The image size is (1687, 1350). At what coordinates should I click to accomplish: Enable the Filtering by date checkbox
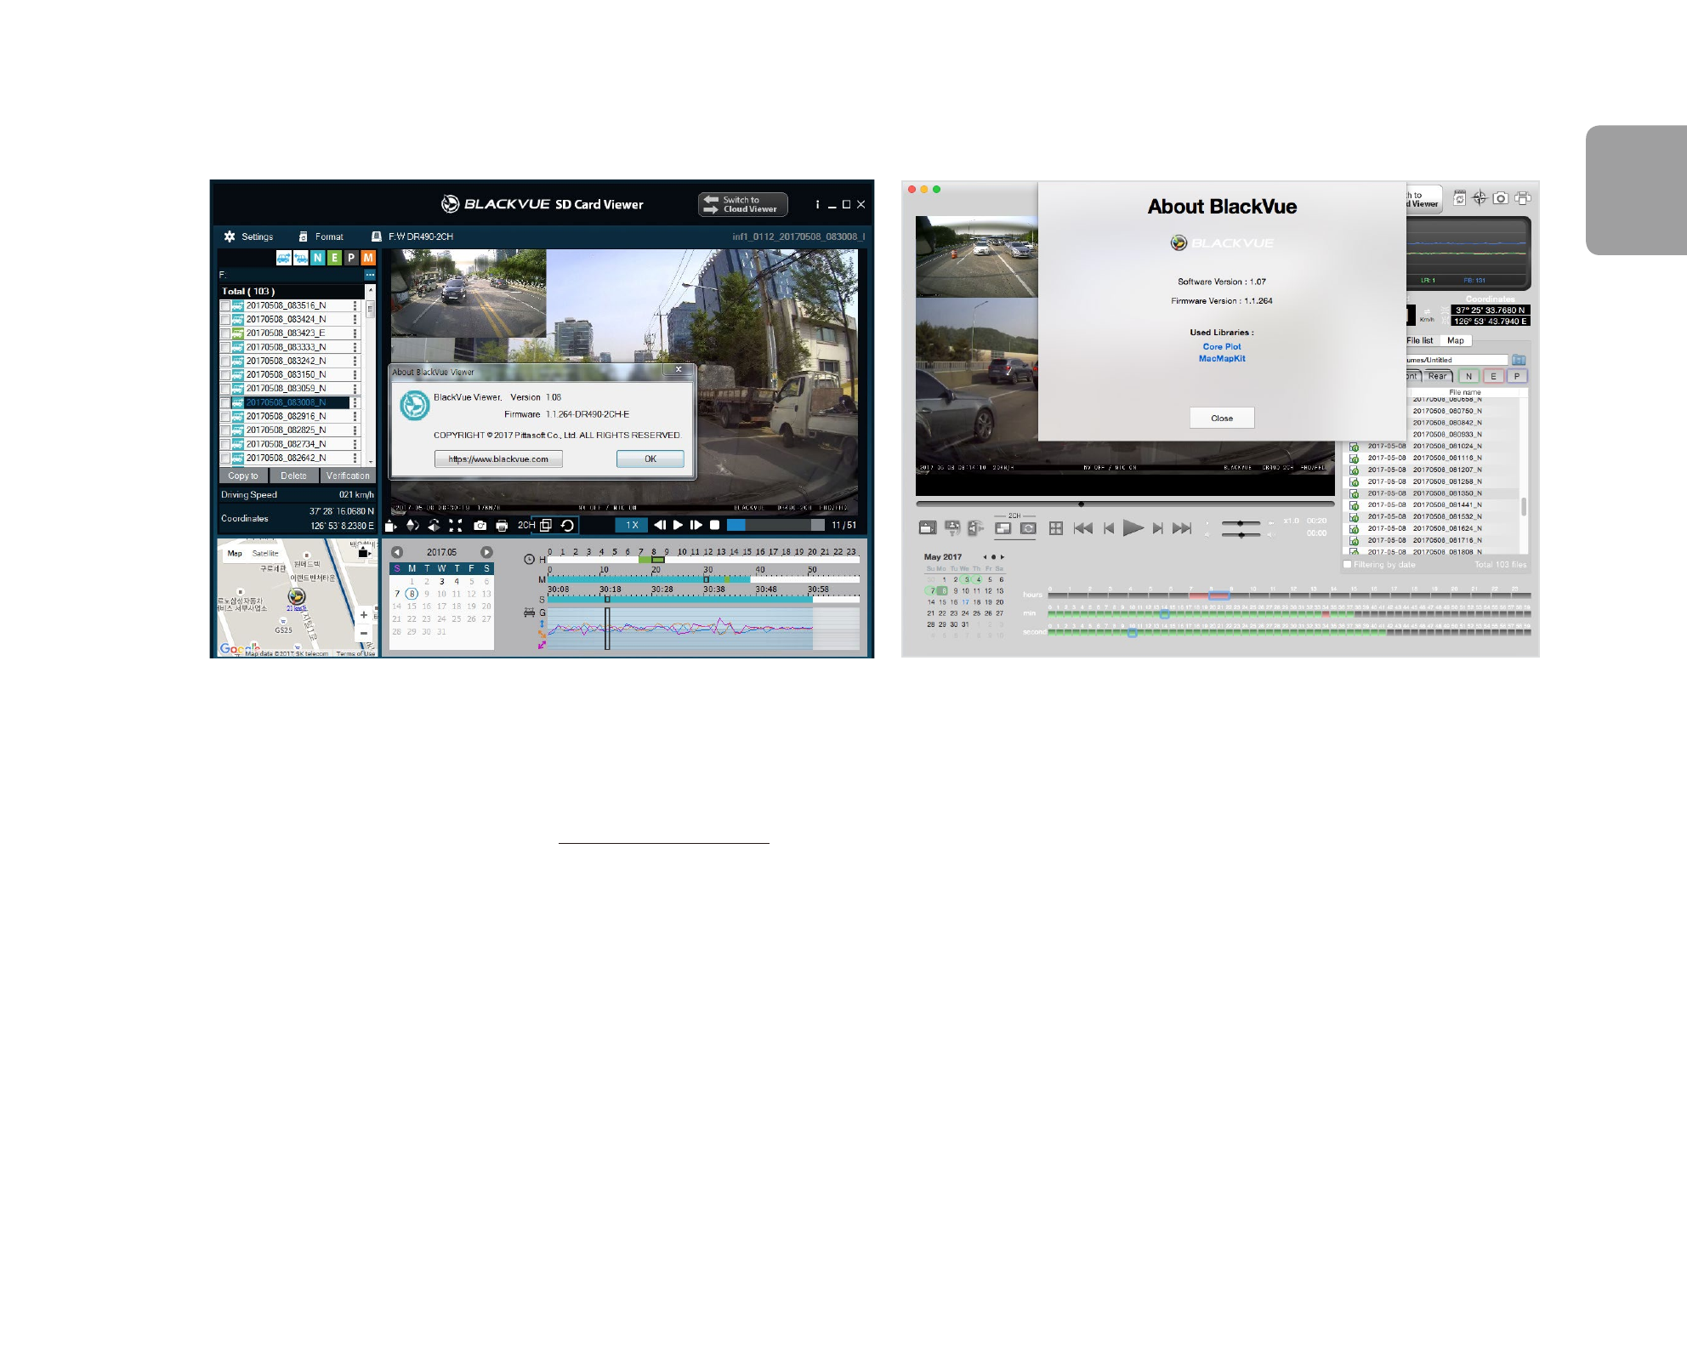1347,564
